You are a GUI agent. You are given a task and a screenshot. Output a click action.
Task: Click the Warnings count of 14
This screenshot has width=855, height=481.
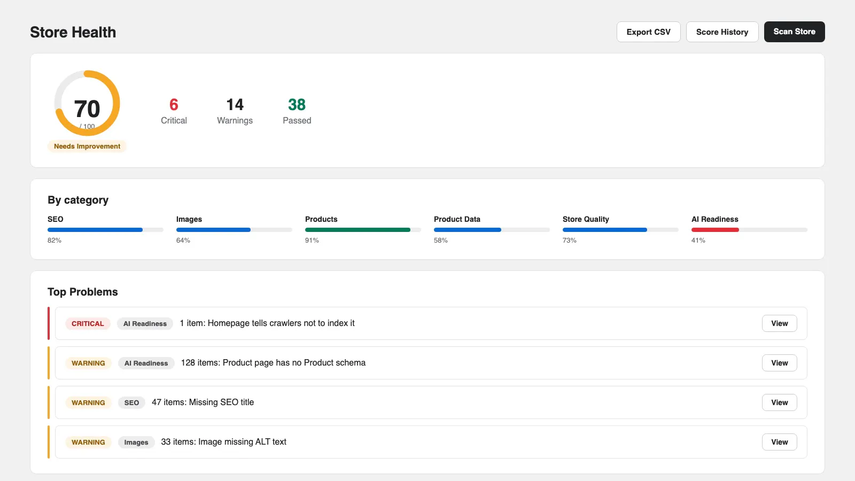(235, 105)
